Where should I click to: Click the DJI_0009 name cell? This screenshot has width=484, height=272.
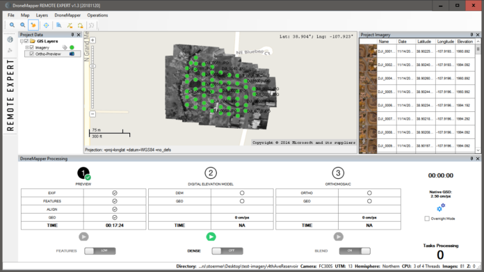[x=387, y=145]
